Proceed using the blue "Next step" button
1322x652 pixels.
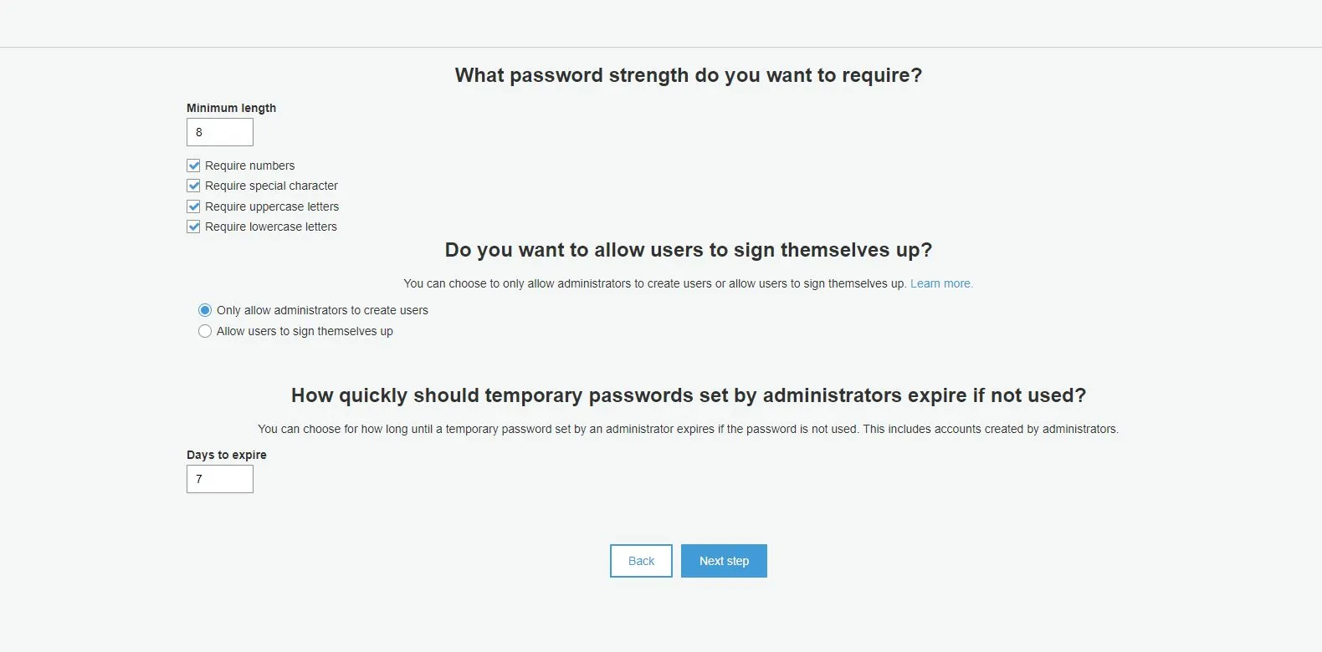pos(724,560)
